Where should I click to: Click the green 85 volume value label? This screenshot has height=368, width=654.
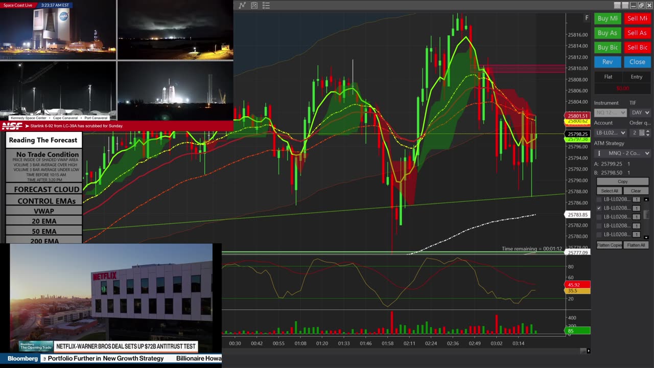click(x=577, y=331)
